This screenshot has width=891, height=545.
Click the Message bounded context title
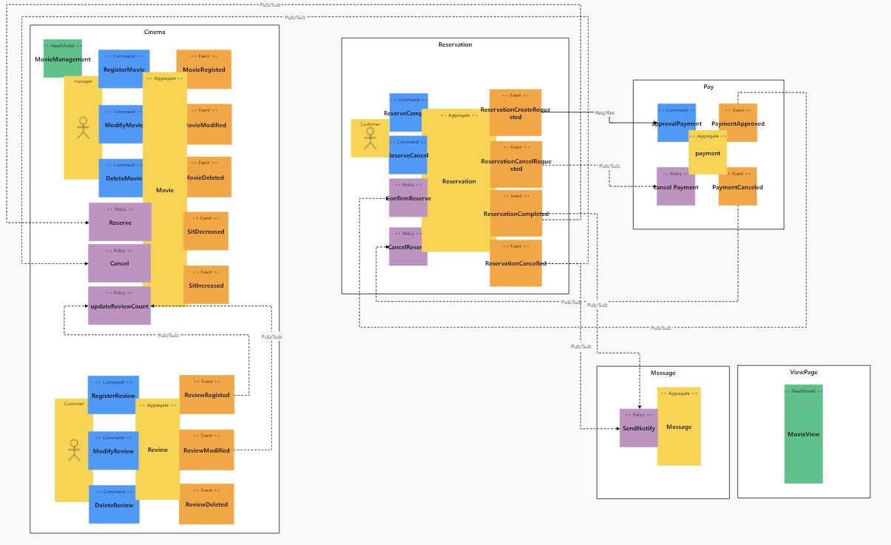coord(663,373)
